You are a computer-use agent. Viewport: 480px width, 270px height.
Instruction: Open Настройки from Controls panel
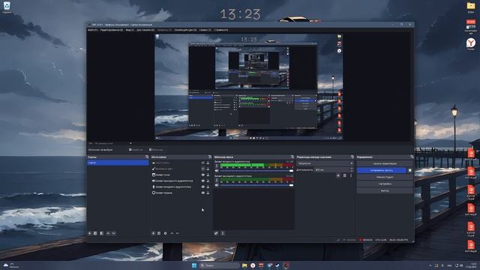coord(385,184)
